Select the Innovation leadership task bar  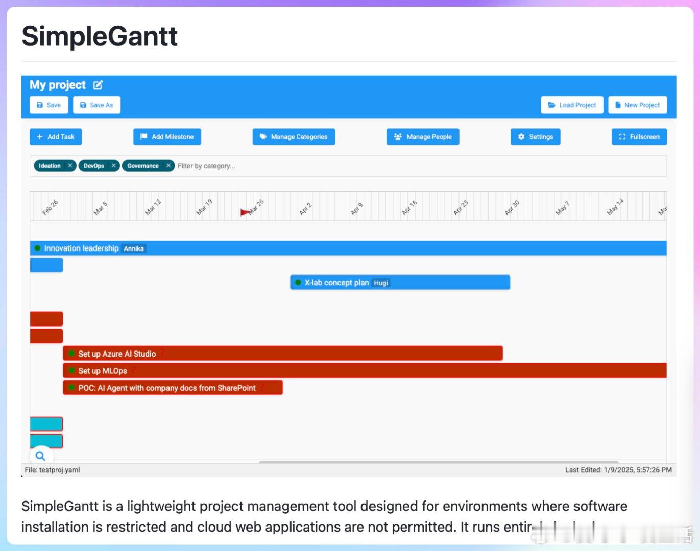(348, 248)
